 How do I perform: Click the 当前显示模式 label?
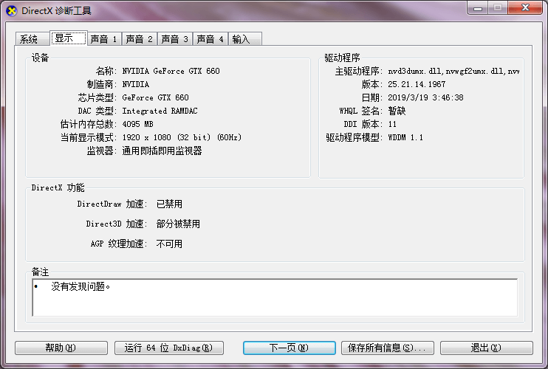pyautogui.click(x=88, y=137)
